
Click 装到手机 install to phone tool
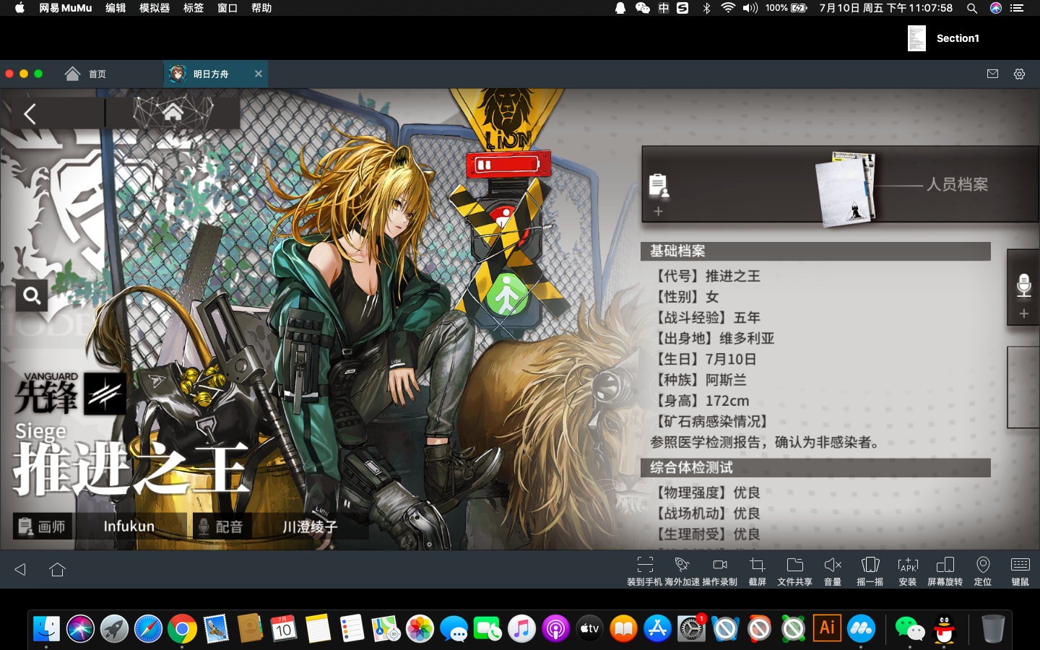644,571
